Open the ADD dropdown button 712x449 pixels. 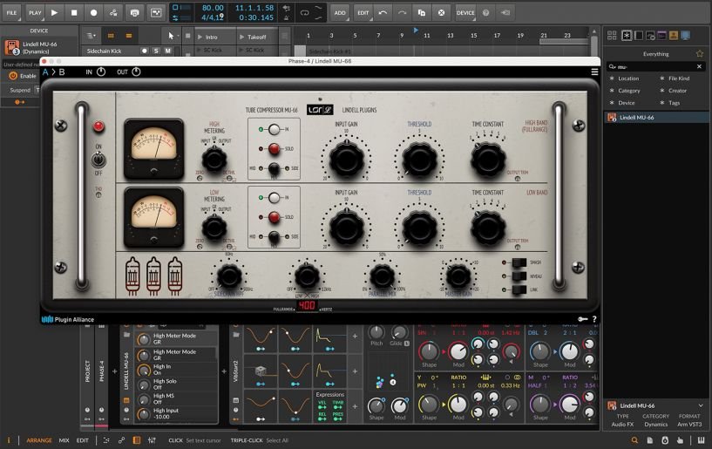tap(340, 13)
